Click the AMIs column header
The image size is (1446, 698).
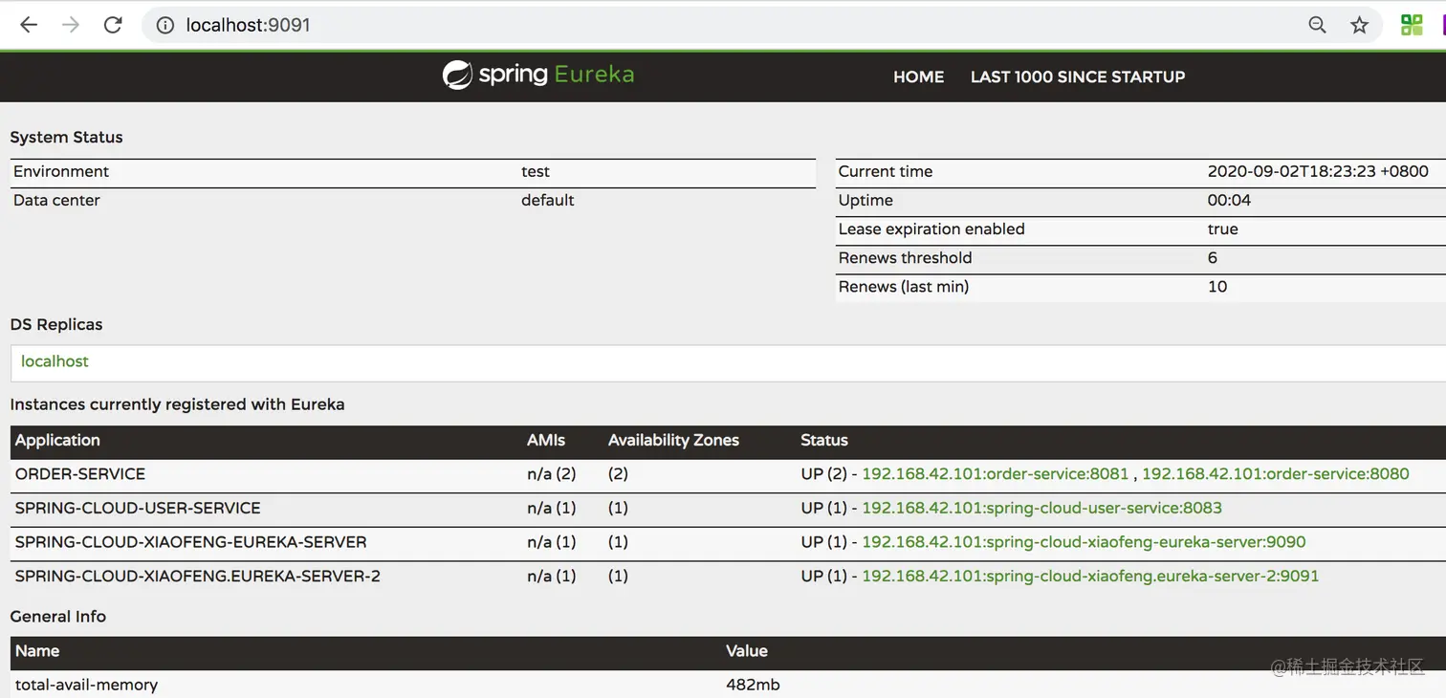click(546, 440)
